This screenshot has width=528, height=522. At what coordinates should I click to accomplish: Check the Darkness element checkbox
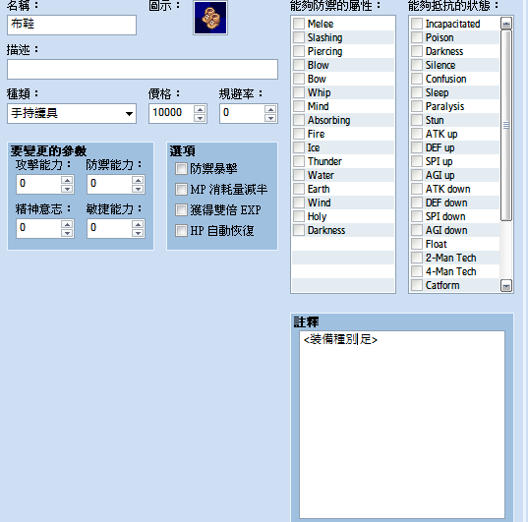(x=299, y=230)
